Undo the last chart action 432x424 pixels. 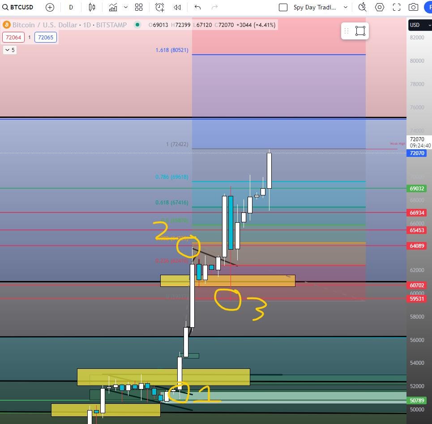(197, 7)
